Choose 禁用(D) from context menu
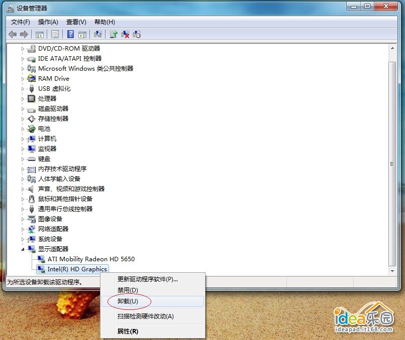 pos(153,290)
